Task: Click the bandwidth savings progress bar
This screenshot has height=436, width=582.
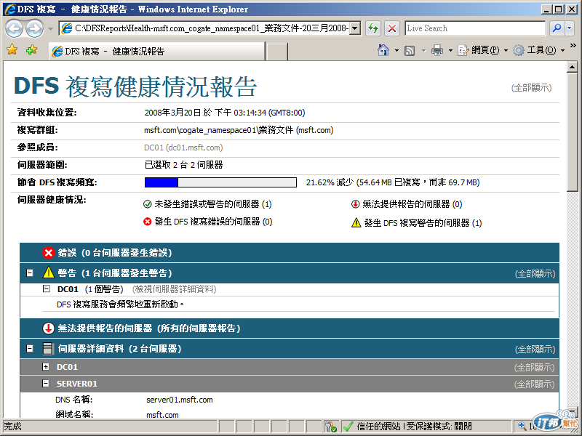Action: coord(220,182)
